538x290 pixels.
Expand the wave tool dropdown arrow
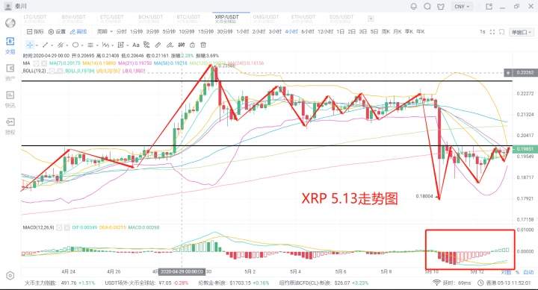pos(112,45)
